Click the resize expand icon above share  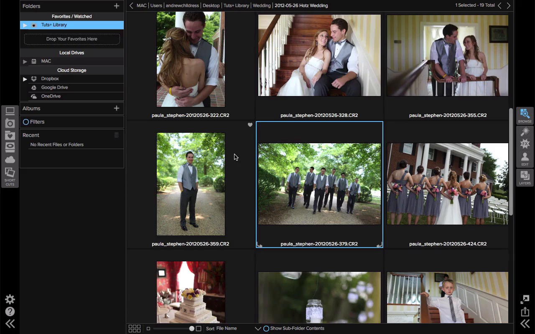(x=525, y=299)
